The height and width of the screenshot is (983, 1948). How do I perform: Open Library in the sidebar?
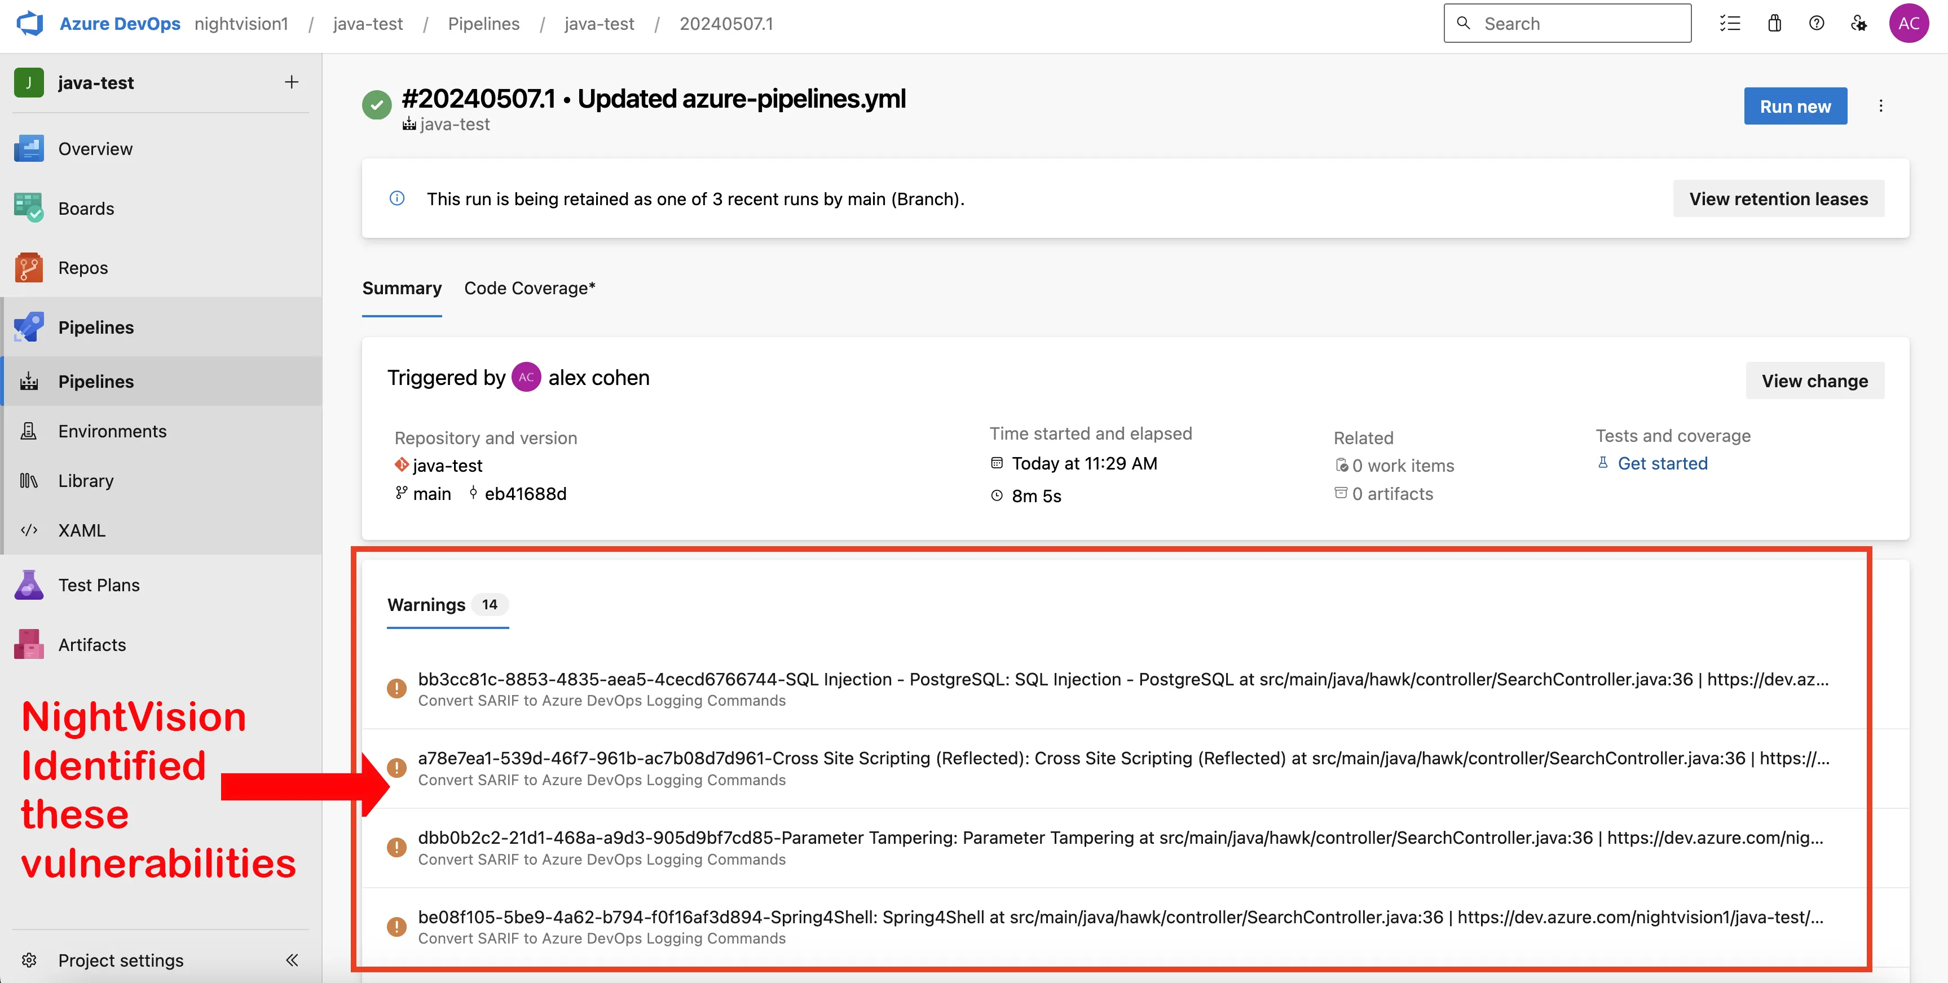coord(160,481)
